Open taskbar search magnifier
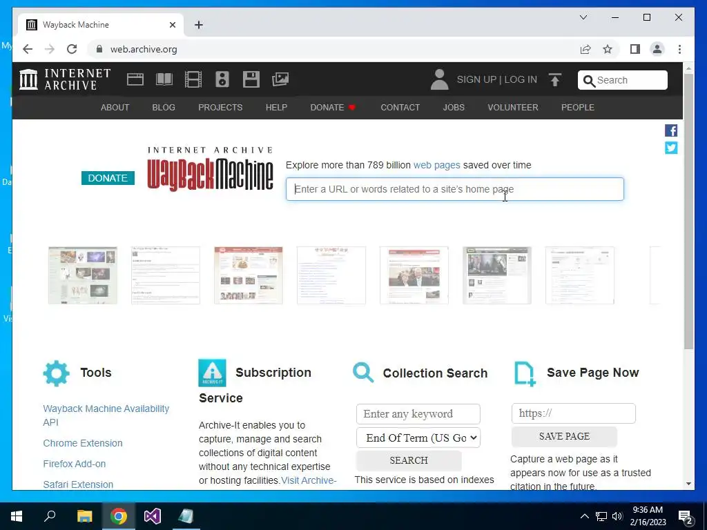The width and height of the screenshot is (707, 530). click(50, 516)
